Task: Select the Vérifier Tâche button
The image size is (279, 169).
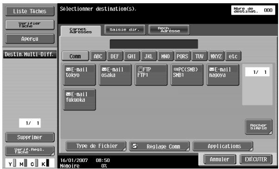Action: click(30, 25)
